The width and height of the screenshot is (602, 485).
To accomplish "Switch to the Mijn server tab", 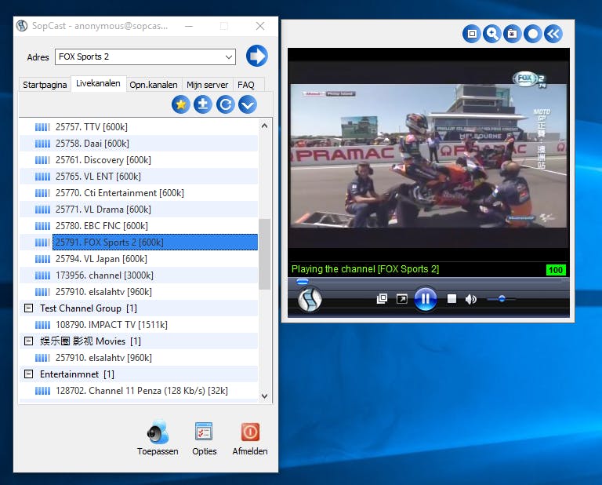I will coord(207,85).
